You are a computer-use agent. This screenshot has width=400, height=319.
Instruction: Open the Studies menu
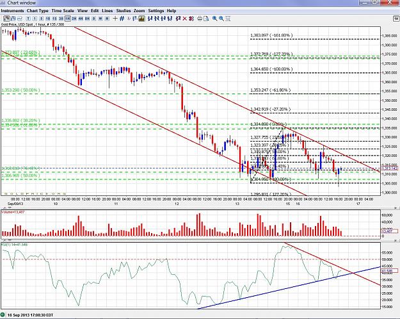click(x=124, y=11)
